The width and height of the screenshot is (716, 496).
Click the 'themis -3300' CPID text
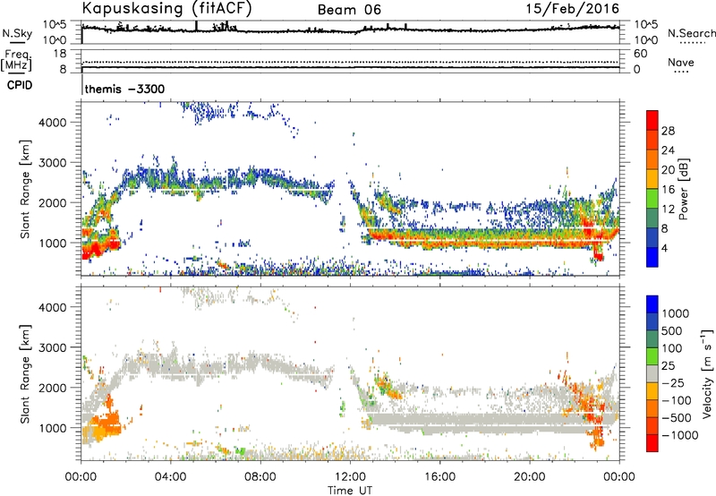pyautogui.click(x=124, y=89)
